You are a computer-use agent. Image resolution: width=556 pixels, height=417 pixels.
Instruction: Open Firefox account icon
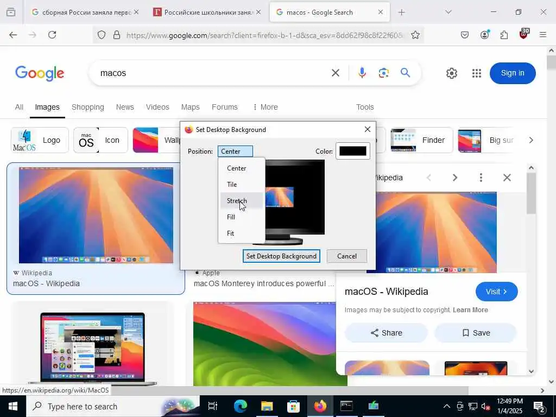[x=484, y=35]
